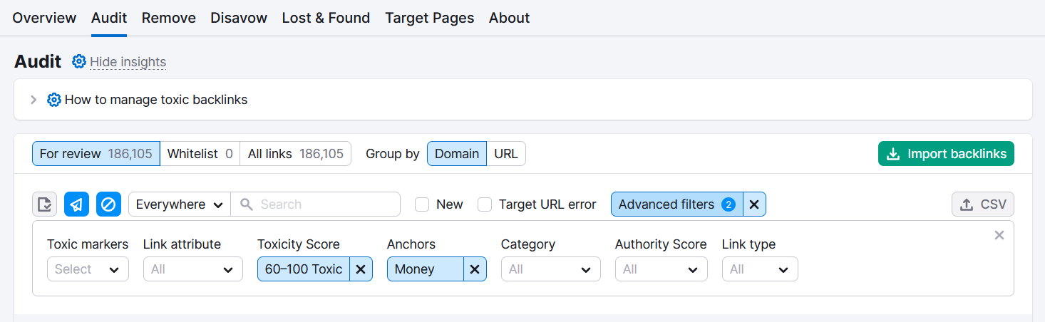The image size is (1045, 322).
Task: Click the whitelist document icon button
Action: (44, 204)
